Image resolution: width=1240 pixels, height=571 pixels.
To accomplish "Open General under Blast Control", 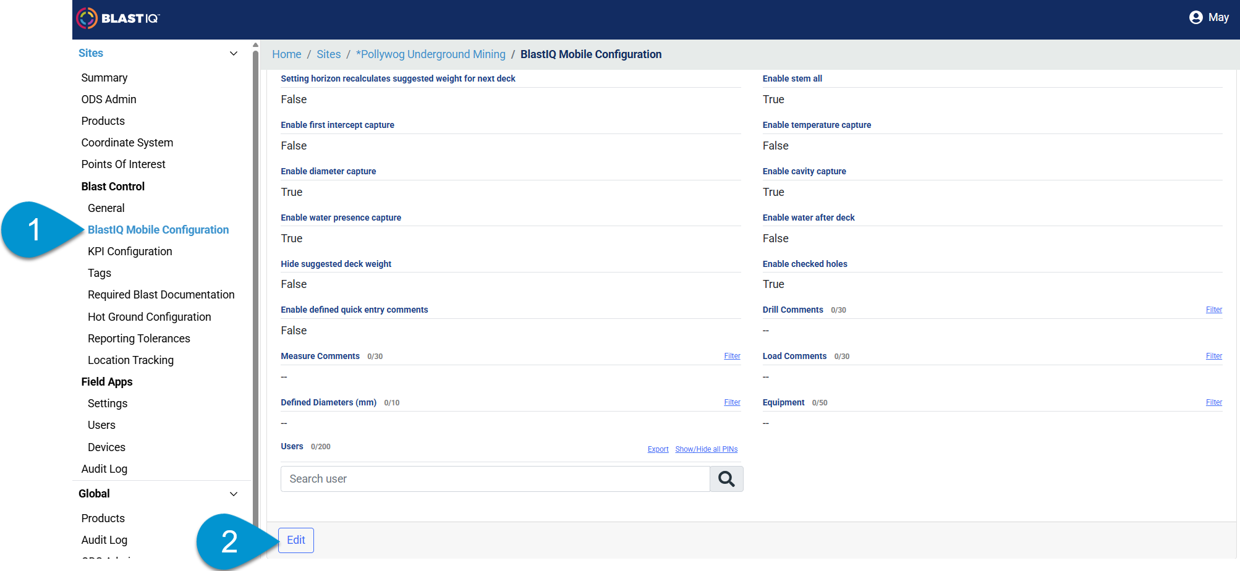I will click(106, 208).
